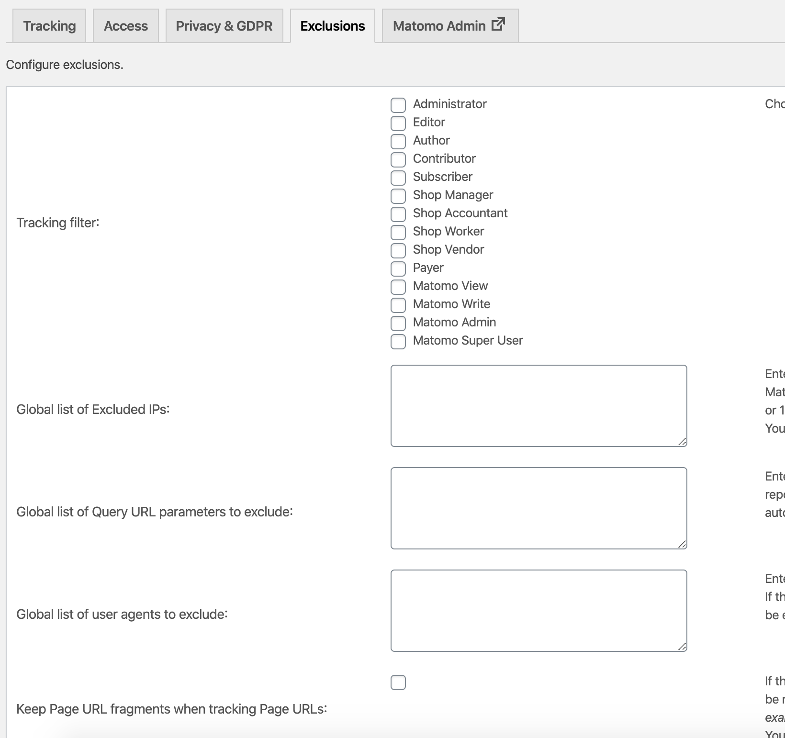Enable the Matomo View checkbox
This screenshot has height=738, width=785.
point(398,287)
